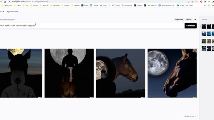Open the horse profile with moon behind image

(x=121, y=73)
